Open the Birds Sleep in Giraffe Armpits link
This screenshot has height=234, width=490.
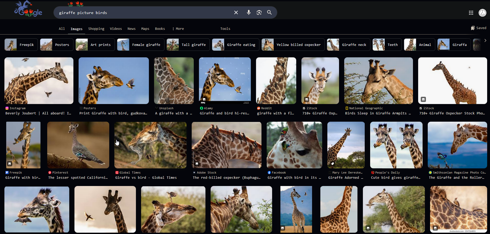click(x=378, y=113)
